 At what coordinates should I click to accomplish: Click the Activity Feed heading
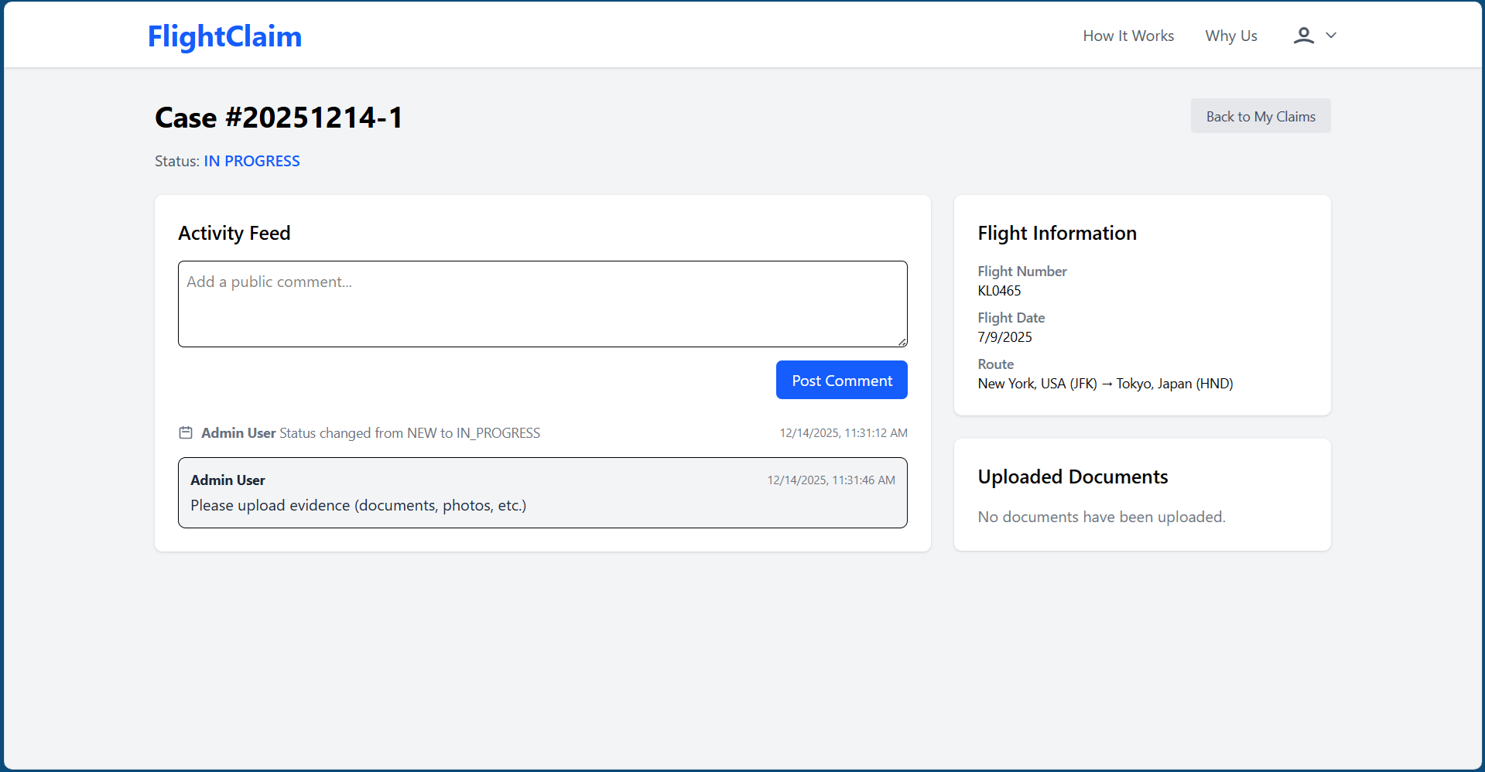[x=234, y=233]
